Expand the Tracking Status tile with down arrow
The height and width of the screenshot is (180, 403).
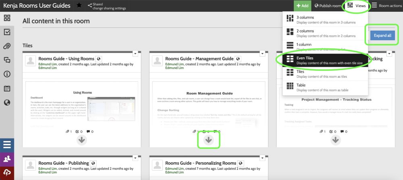[x=335, y=140]
